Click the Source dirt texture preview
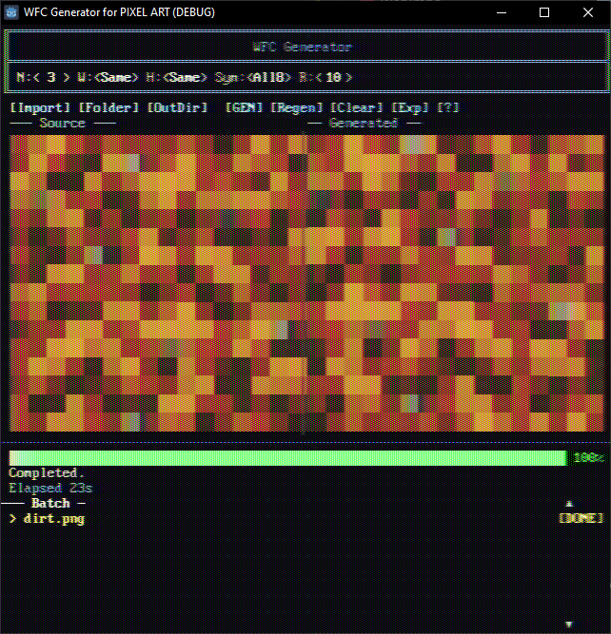Viewport: 611px width, 634px height. pos(156,283)
